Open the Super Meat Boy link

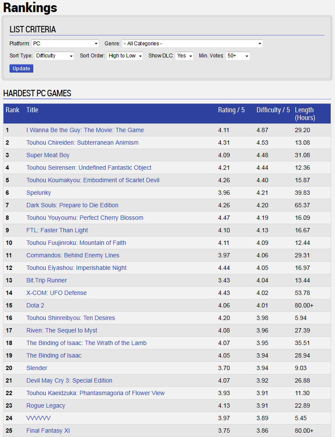(x=48, y=155)
